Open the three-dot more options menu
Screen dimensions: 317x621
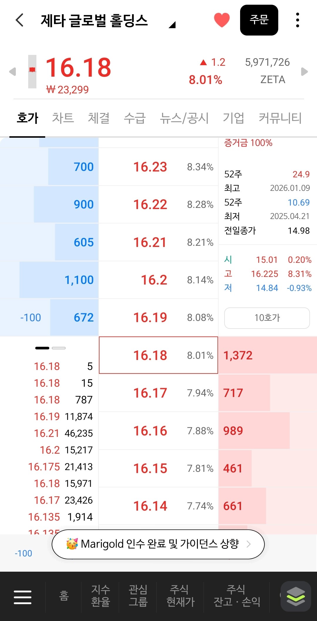click(x=298, y=20)
